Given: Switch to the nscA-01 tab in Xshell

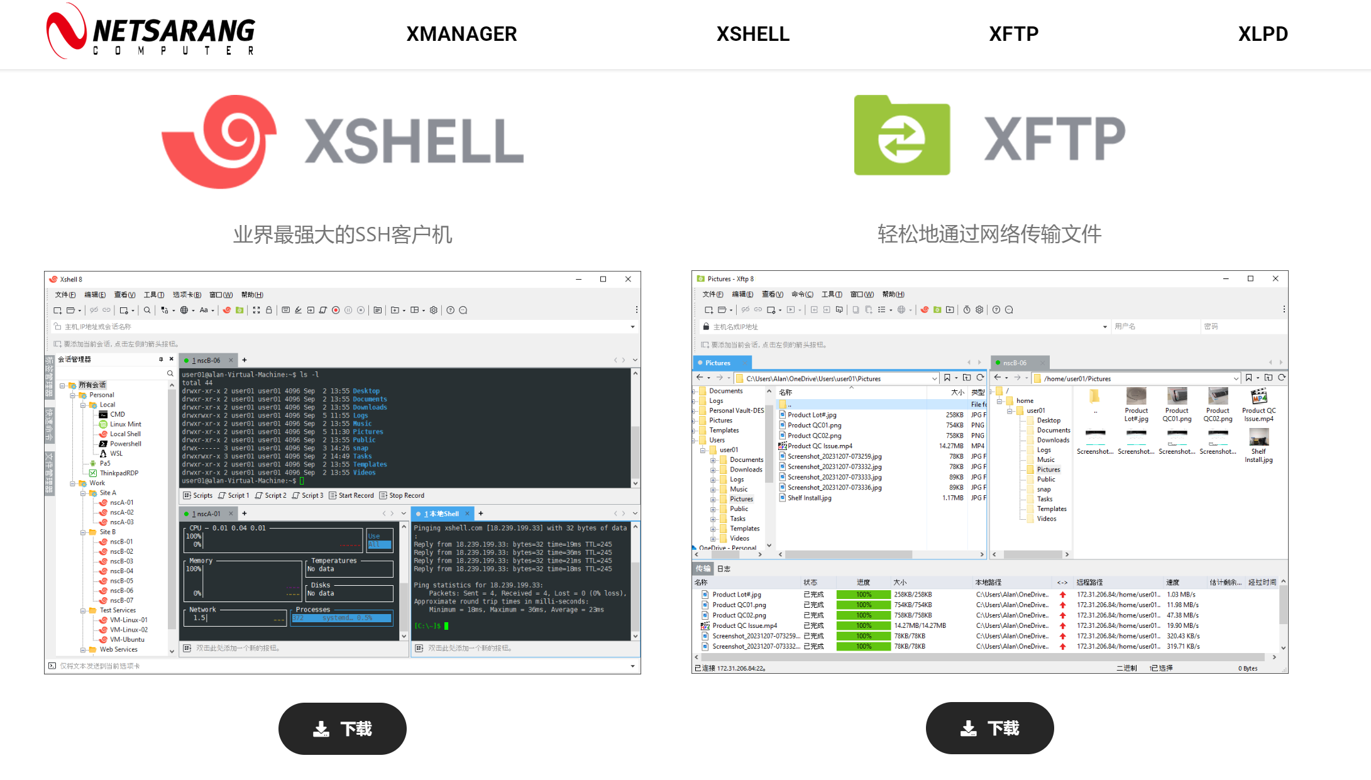Looking at the screenshot, I should pyautogui.click(x=206, y=514).
